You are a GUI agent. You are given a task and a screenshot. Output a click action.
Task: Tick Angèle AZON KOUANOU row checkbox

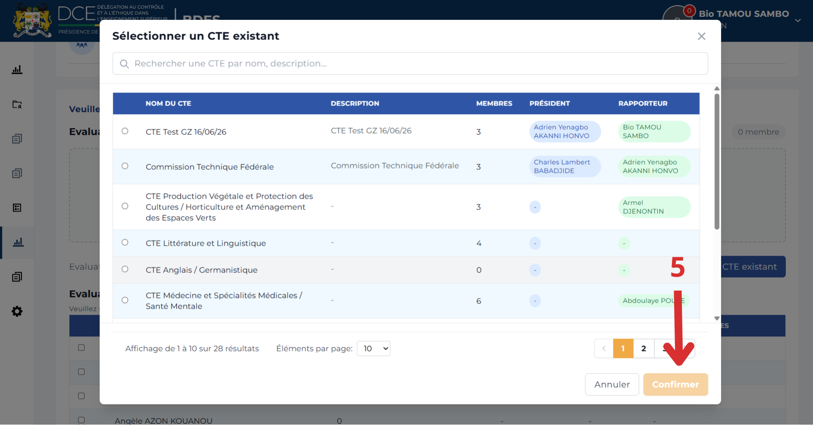pyautogui.click(x=81, y=420)
